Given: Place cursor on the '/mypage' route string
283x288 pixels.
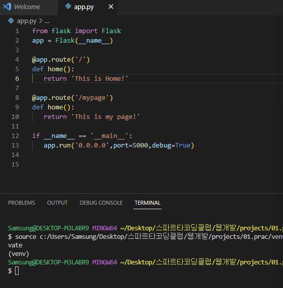Looking at the screenshot, I should (x=92, y=98).
